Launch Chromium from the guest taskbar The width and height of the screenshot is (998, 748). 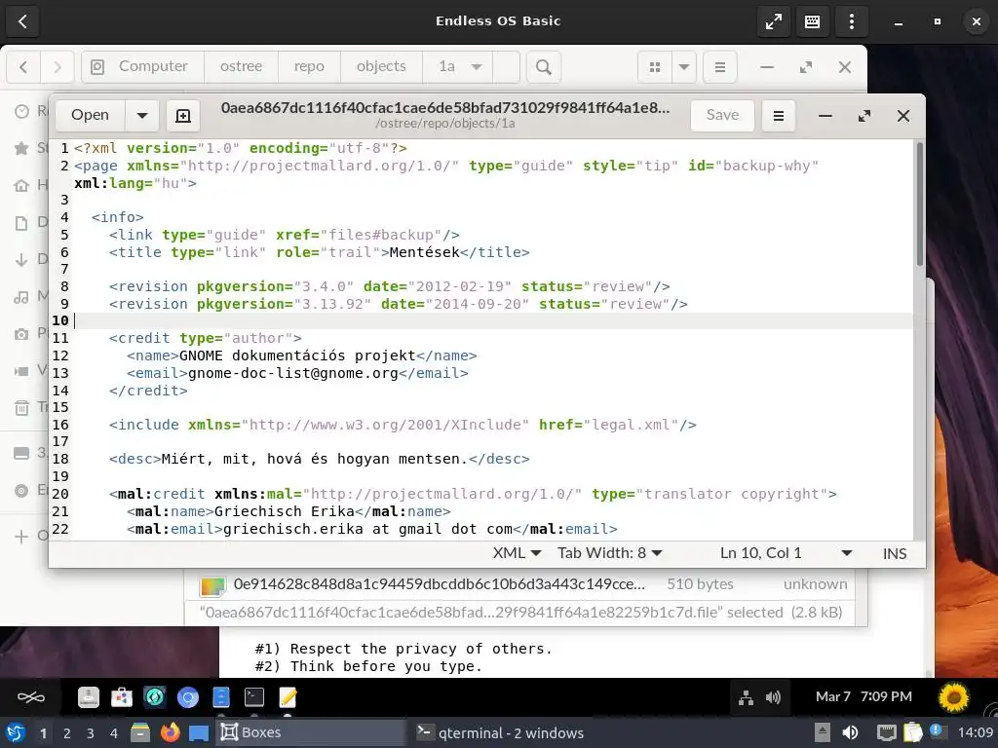pos(188,697)
